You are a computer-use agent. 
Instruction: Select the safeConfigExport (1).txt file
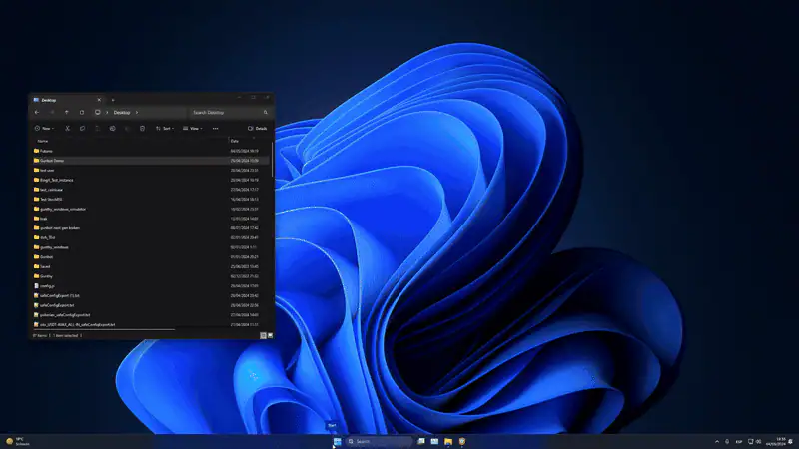click(x=151, y=295)
